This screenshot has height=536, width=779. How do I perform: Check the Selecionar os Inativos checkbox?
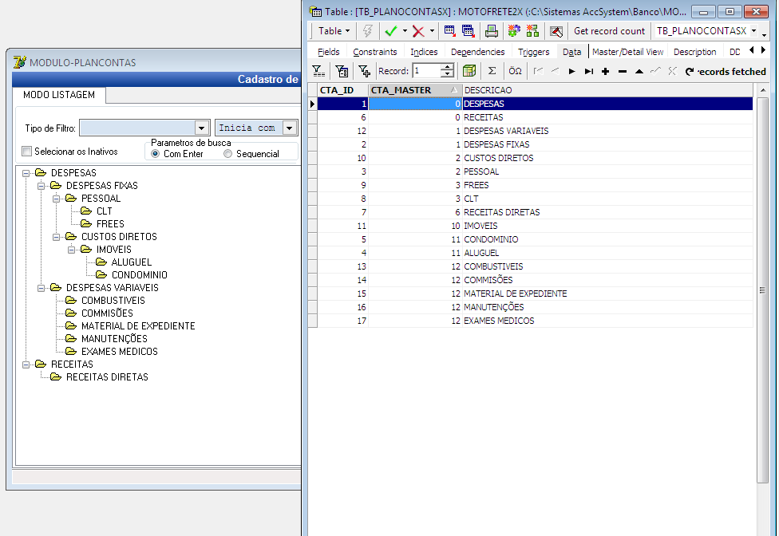[27, 152]
